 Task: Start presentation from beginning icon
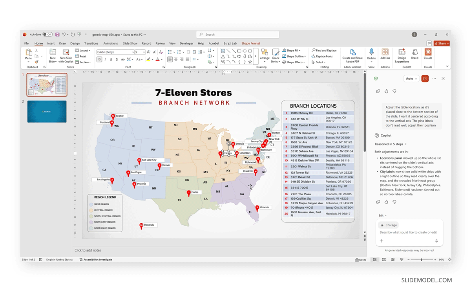tap(79, 35)
